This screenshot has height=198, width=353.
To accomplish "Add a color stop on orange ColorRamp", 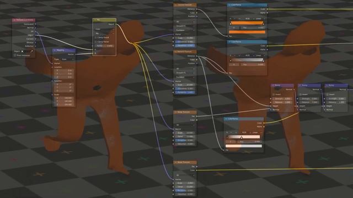I will pyautogui.click(x=231, y=19).
